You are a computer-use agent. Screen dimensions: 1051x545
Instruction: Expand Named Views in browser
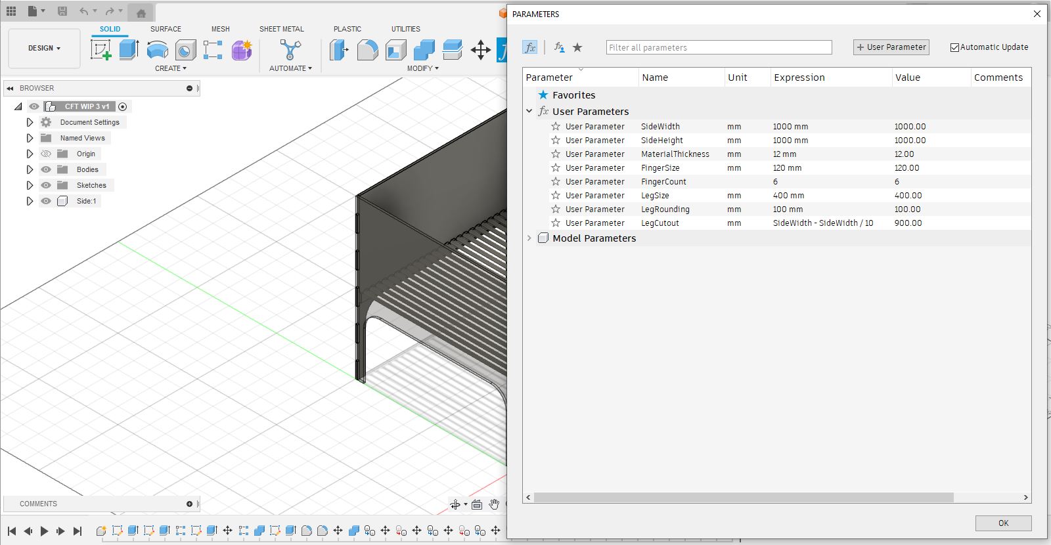point(30,138)
